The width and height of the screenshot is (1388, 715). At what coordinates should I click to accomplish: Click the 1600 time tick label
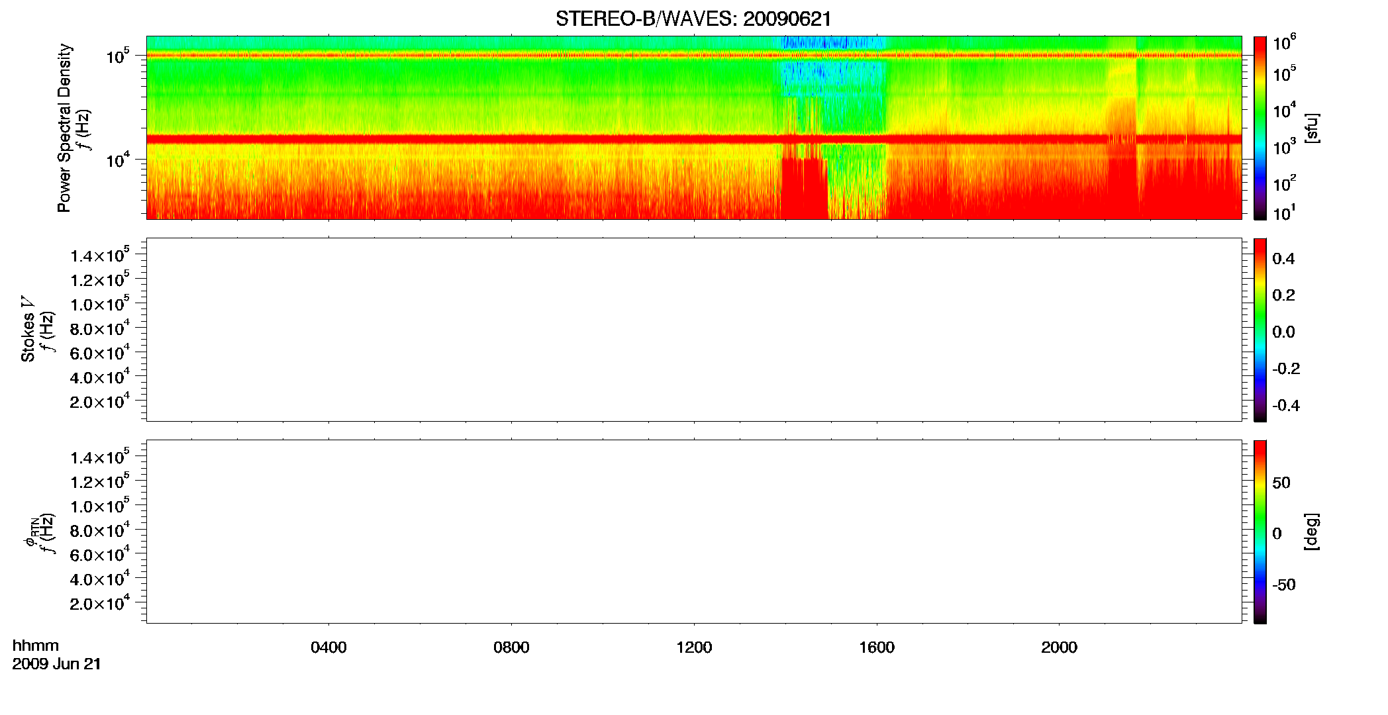[x=877, y=647]
